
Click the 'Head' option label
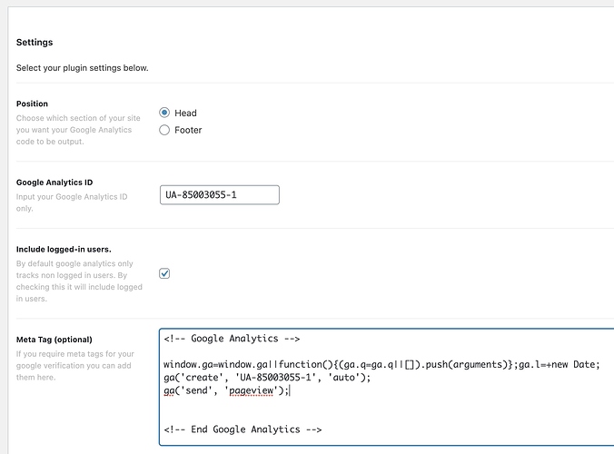[x=185, y=113]
